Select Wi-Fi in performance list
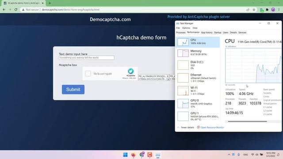The width and height of the screenshot is (283, 159). coord(198,91)
